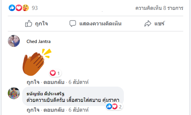Click the red heart reaction icon on post

[19, 8]
